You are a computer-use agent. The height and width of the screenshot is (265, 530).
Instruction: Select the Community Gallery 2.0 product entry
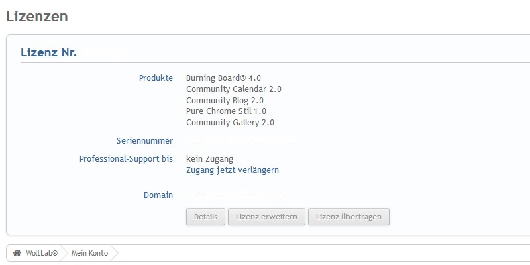click(230, 123)
